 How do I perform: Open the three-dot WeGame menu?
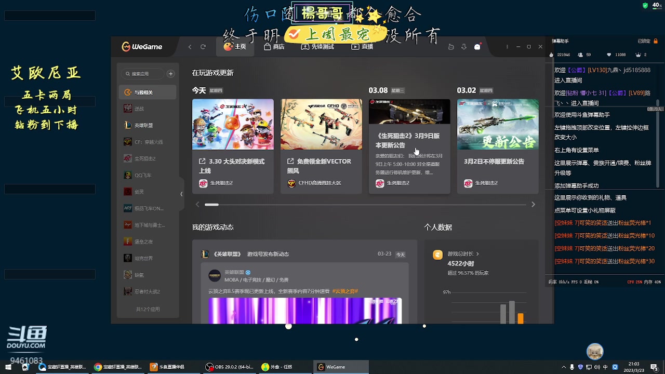pyautogui.click(x=507, y=47)
